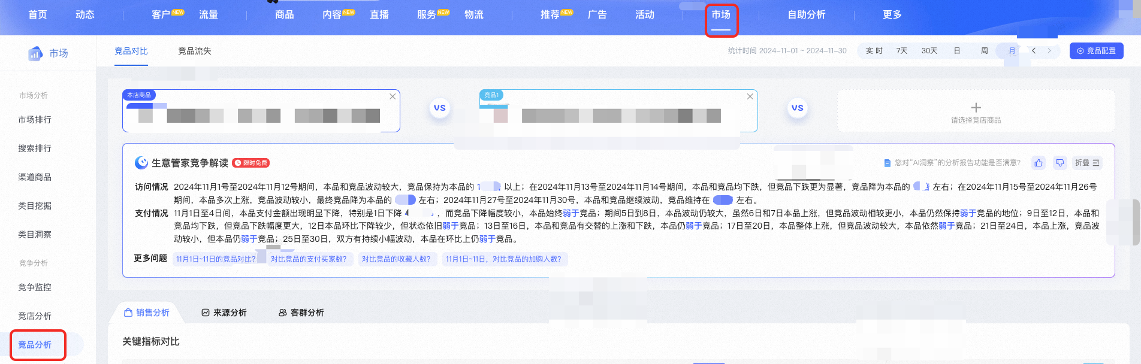Open 推荐 in top navigation
Image resolution: width=1141 pixels, height=364 pixels.
[550, 14]
